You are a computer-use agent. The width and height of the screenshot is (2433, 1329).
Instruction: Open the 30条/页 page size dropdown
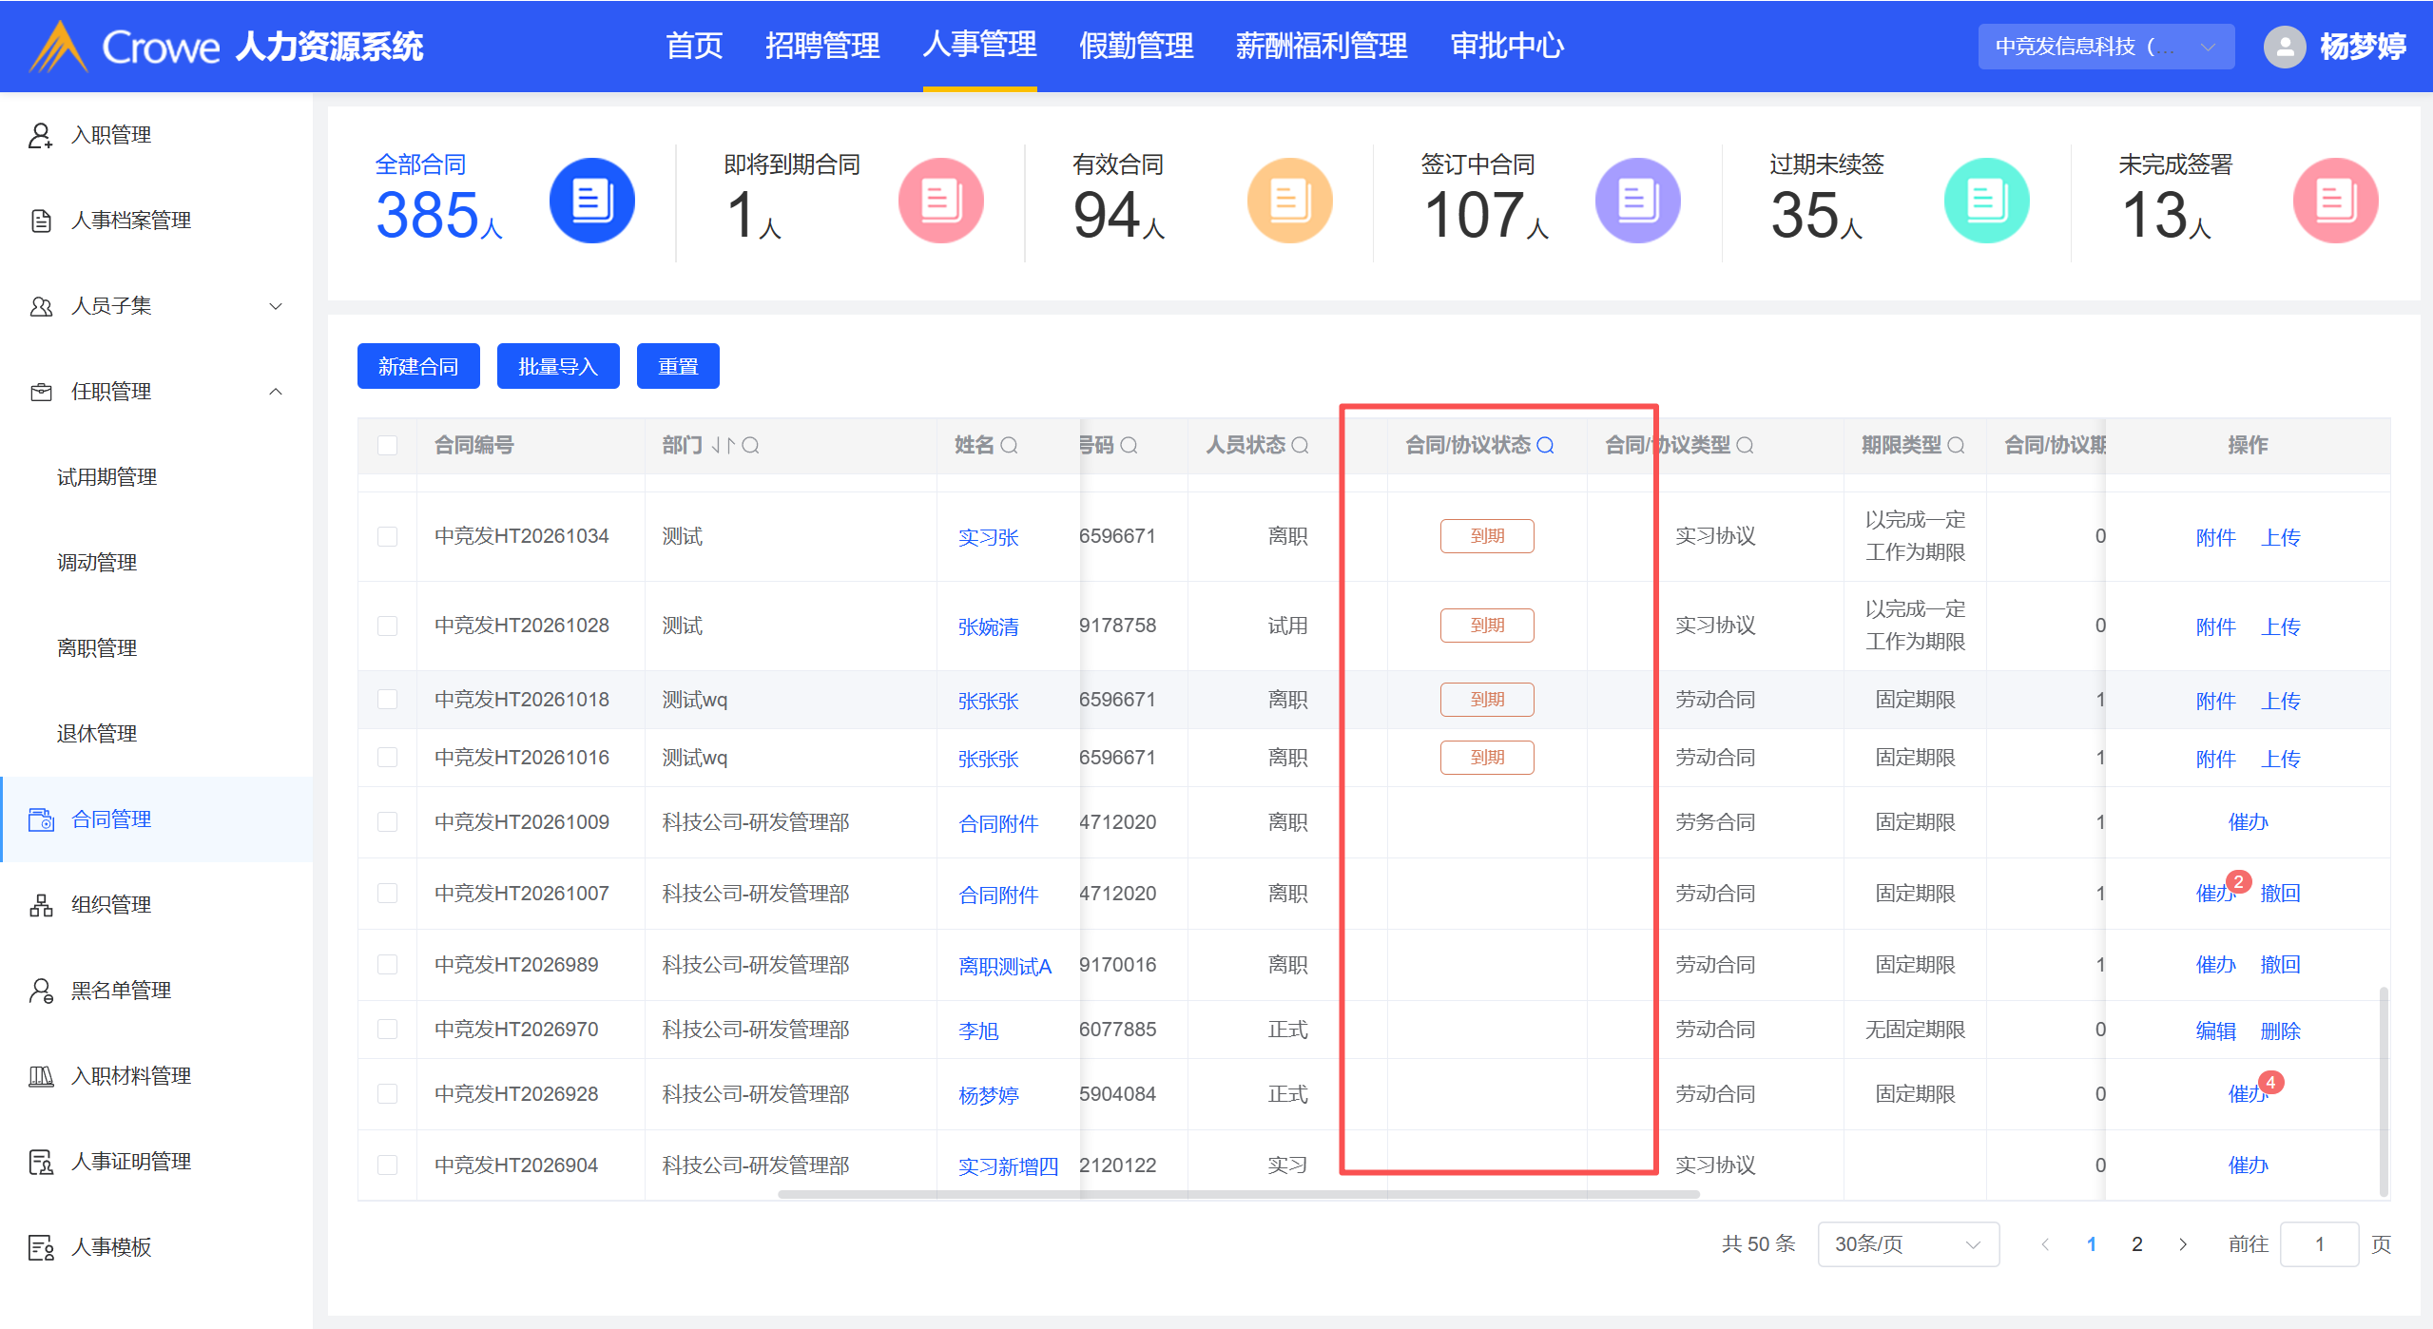1906,1243
